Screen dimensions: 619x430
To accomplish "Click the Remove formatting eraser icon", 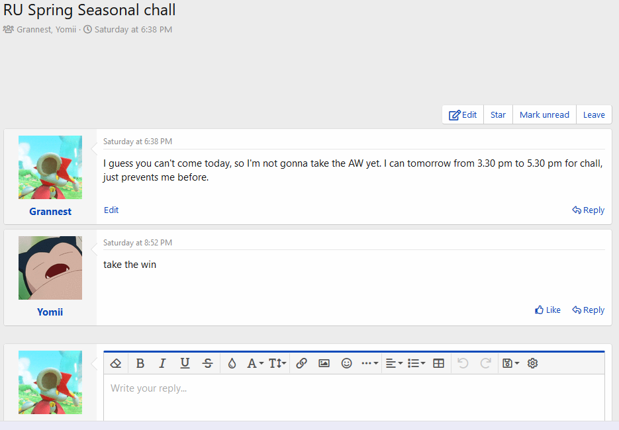I will click(x=116, y=363).
